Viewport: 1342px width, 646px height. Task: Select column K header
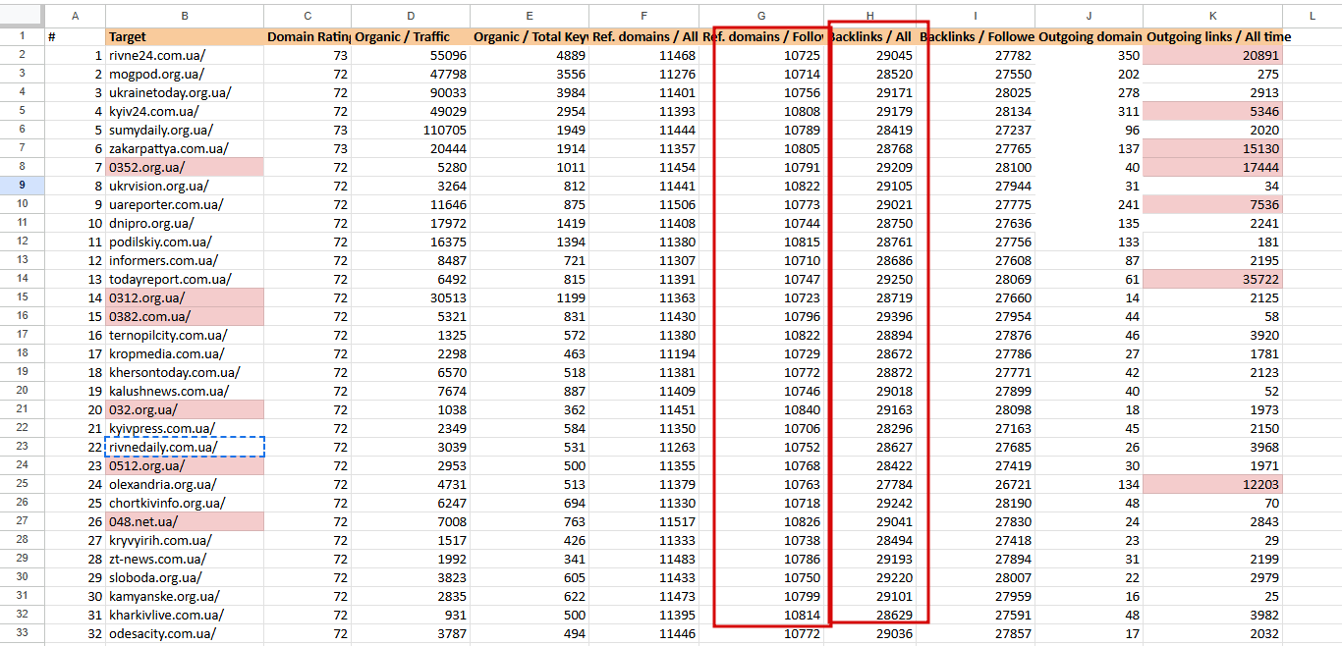pos(1213,15)
